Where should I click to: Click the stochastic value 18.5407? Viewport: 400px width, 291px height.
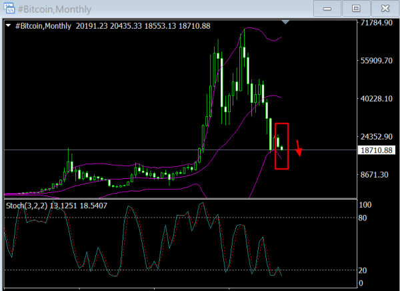pos(93,206)
